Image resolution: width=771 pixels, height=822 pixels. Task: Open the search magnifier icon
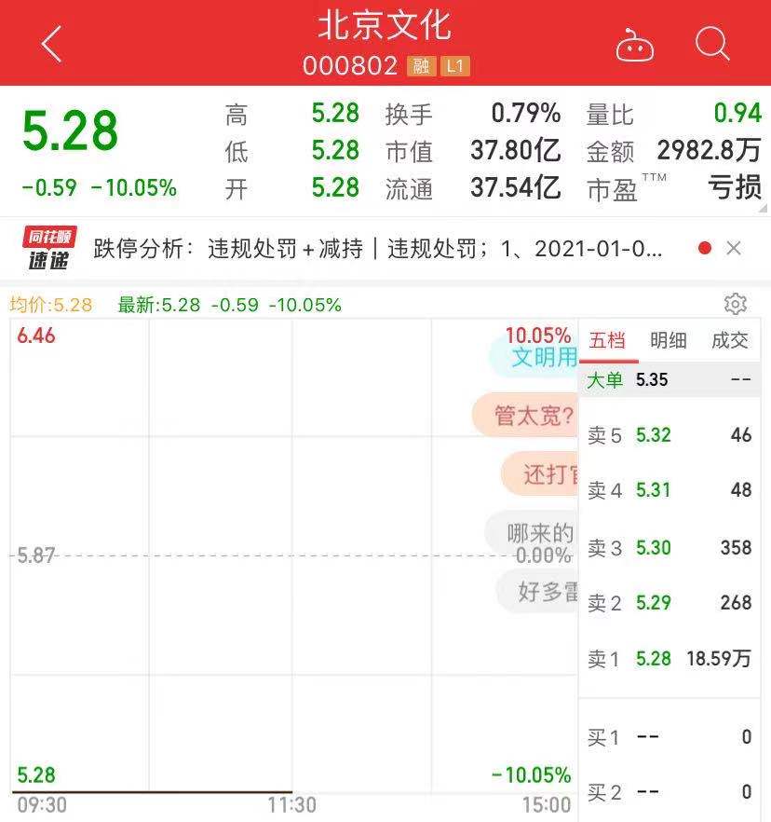coord(712,43)
